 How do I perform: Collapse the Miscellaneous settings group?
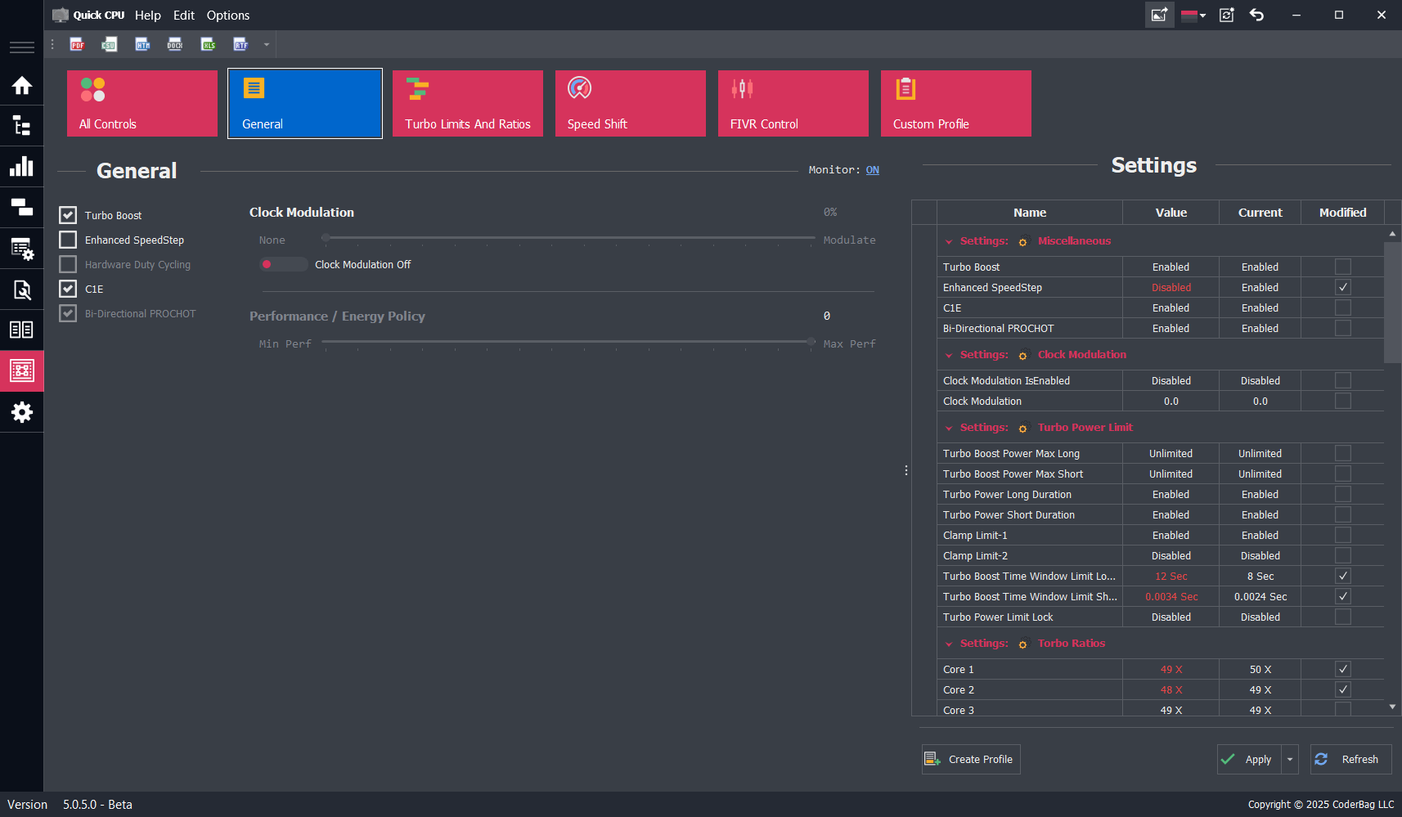[949, 242]
